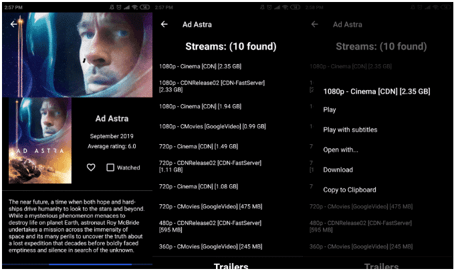This screenshot has width=456, height=273.
Task: Tap the movie synopsis paragraph
Action: pos(76,226)
